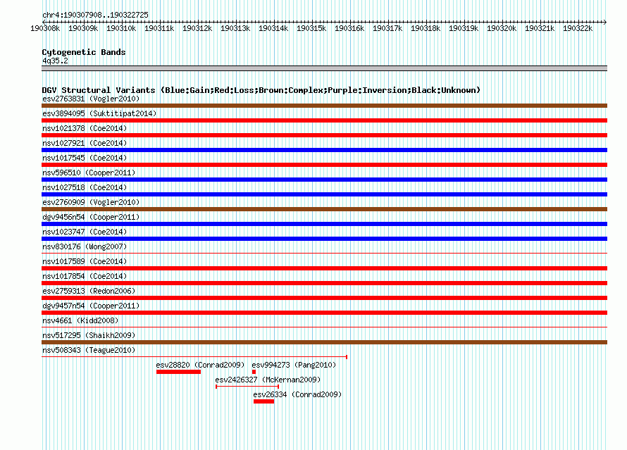Open esv26334 (Conrad2009) variant label
The width and height of the screenshot is (627, 450).
click(x=297, y=394)
